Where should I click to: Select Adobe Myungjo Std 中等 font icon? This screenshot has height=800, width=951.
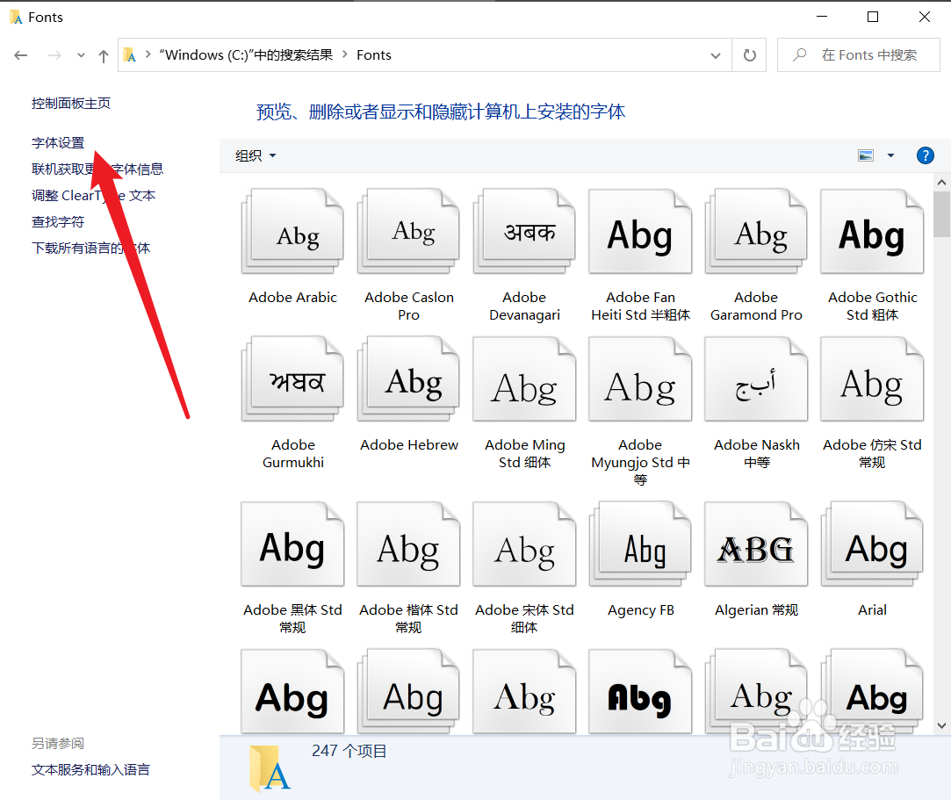640,379
